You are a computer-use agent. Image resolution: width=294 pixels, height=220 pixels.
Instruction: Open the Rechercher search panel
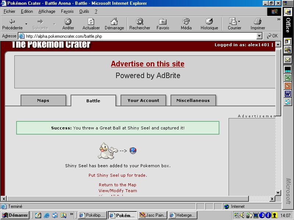[x=140, y=22]
